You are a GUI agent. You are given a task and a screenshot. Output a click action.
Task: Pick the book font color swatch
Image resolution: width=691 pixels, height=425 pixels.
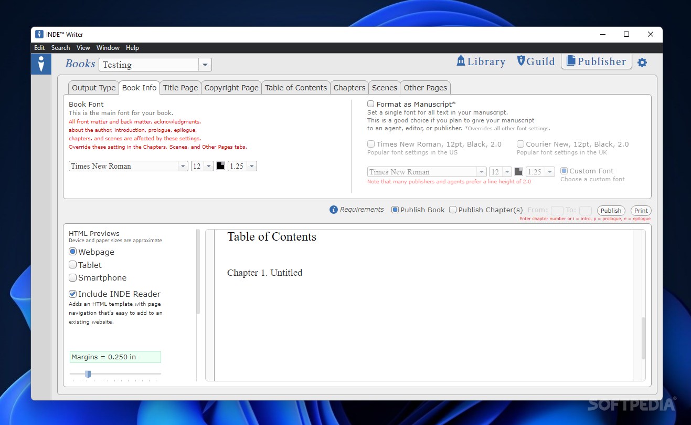(x=221, y=166)
